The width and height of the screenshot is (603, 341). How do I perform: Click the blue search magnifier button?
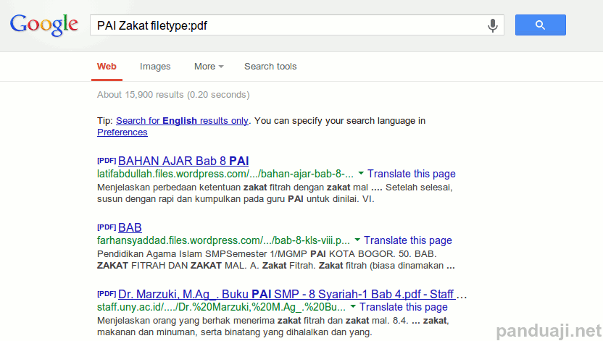pyautogui.click(x=541, y=25)
